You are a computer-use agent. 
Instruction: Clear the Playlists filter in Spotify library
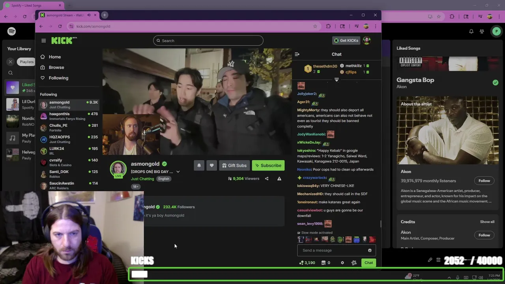(x=11, y=62)
